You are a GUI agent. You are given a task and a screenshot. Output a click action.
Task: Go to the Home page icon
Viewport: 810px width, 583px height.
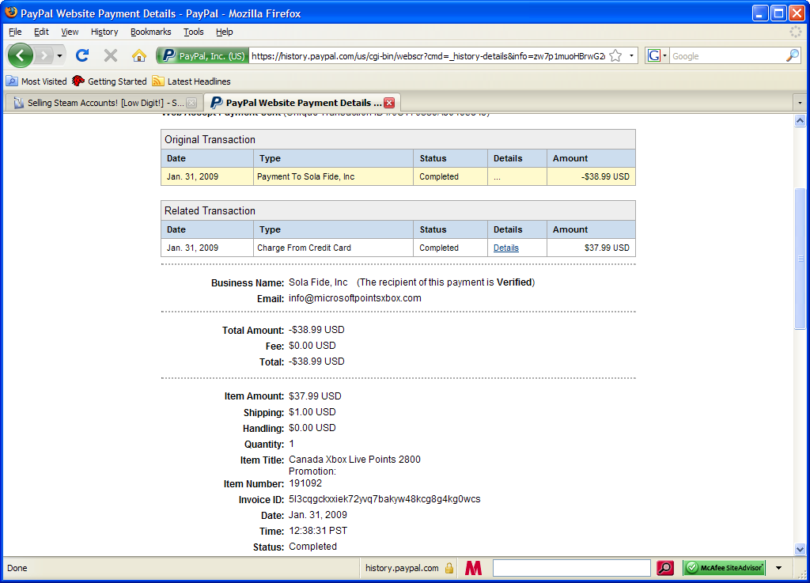coord(139,55)
